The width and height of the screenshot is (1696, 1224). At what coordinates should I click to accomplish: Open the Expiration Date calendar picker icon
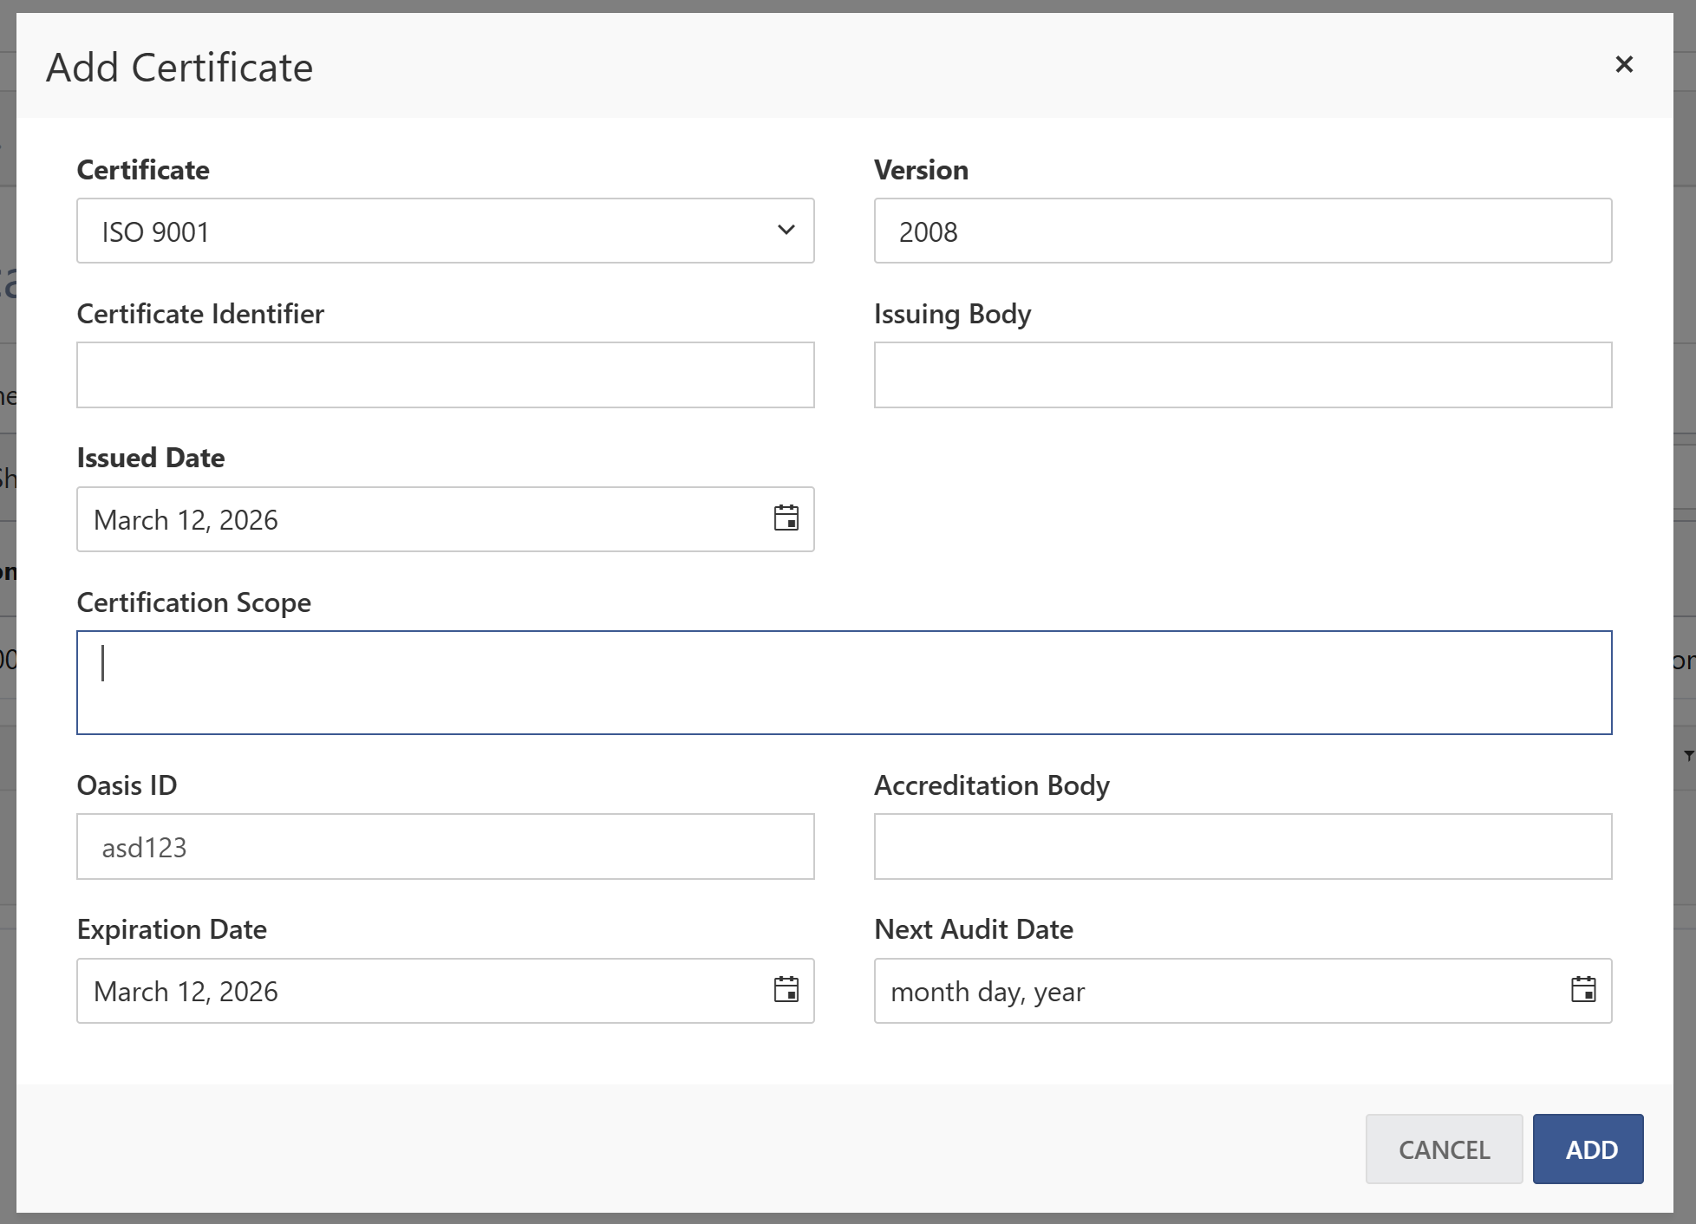pyautogui.click(x=786, y=990)
